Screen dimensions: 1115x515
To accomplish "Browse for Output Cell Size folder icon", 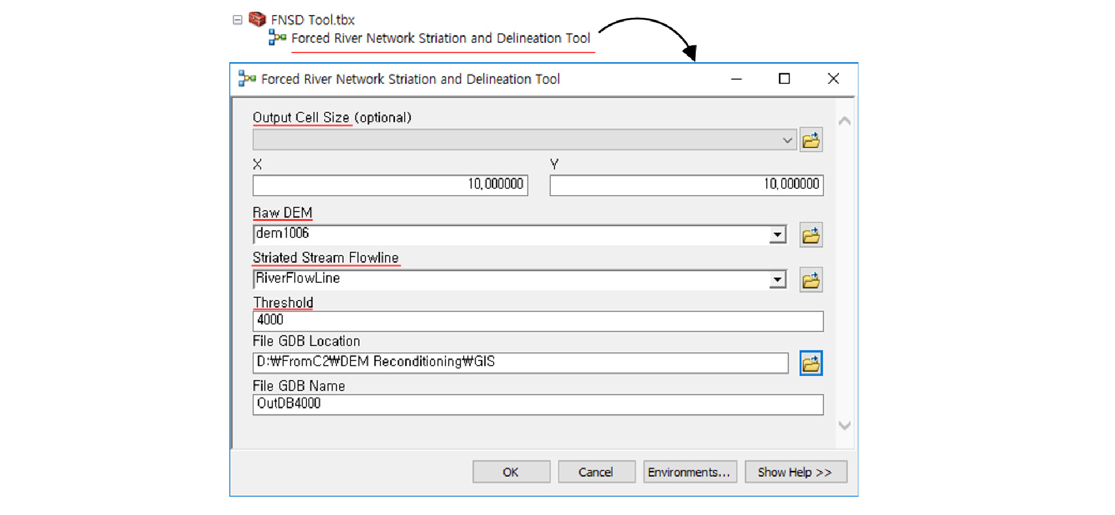I will 811,140.
